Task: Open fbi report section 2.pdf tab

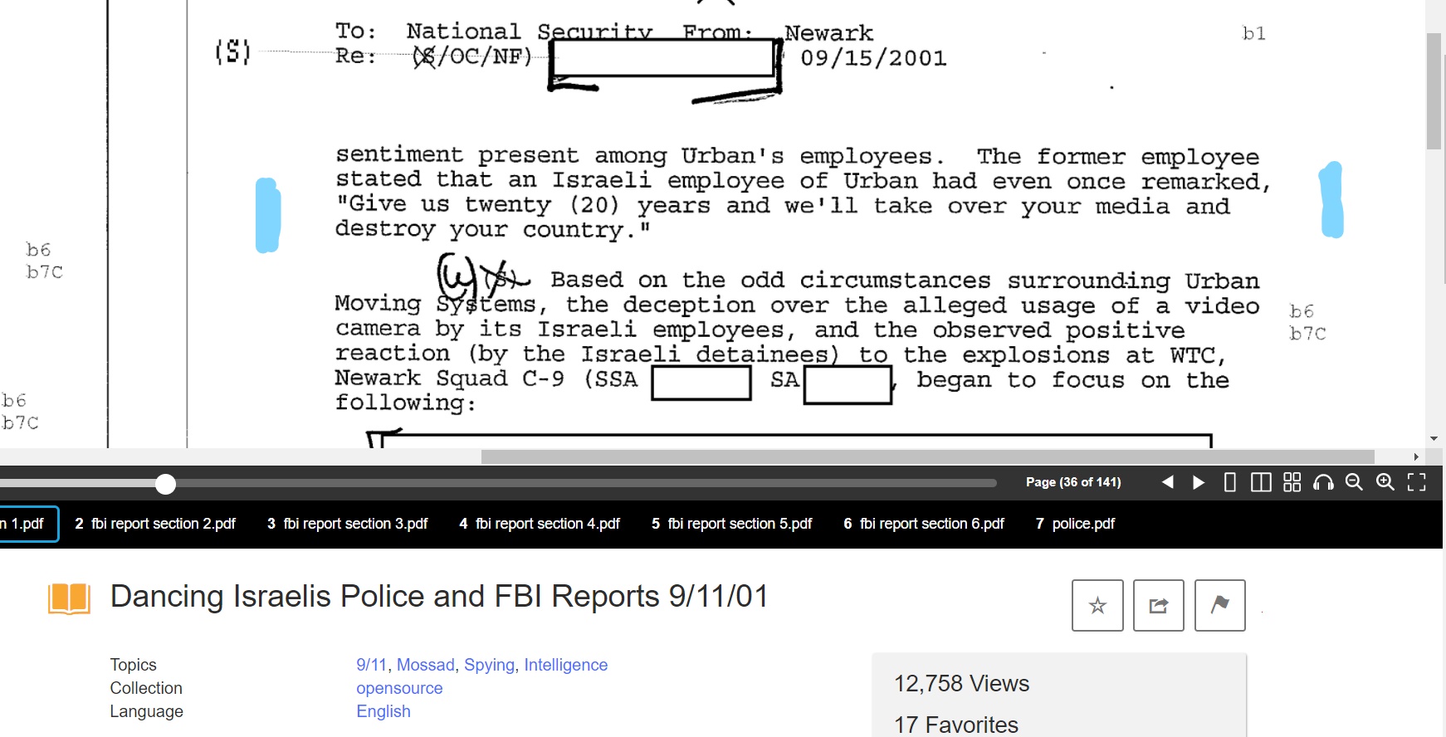Action: tap(155, 524)
